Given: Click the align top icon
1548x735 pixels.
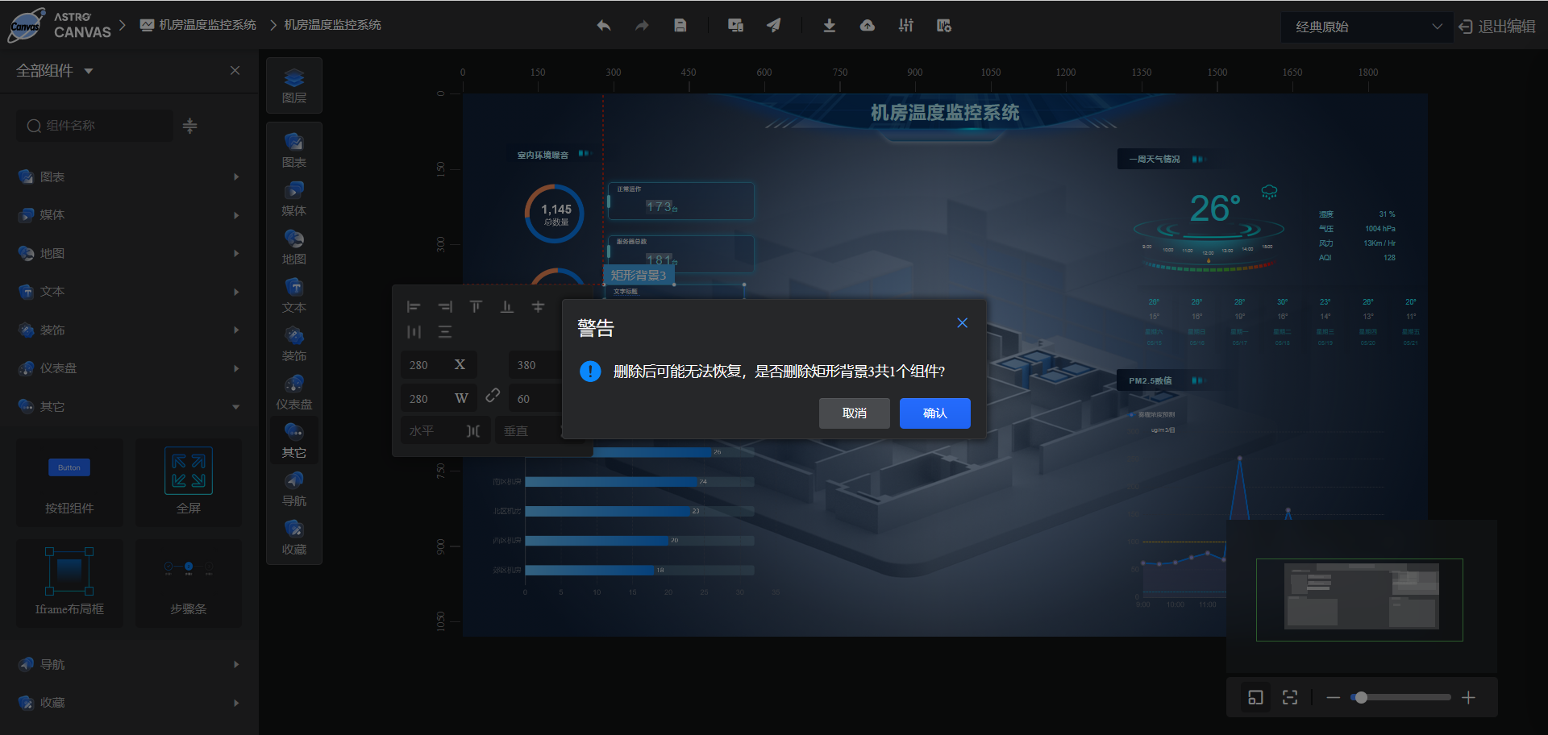Looking at the screenshot, I should 476,306.
